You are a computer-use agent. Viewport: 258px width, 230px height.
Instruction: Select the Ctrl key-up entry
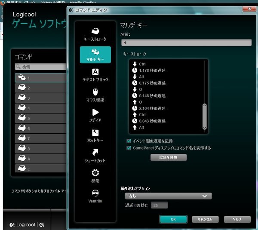click(139, 115)
